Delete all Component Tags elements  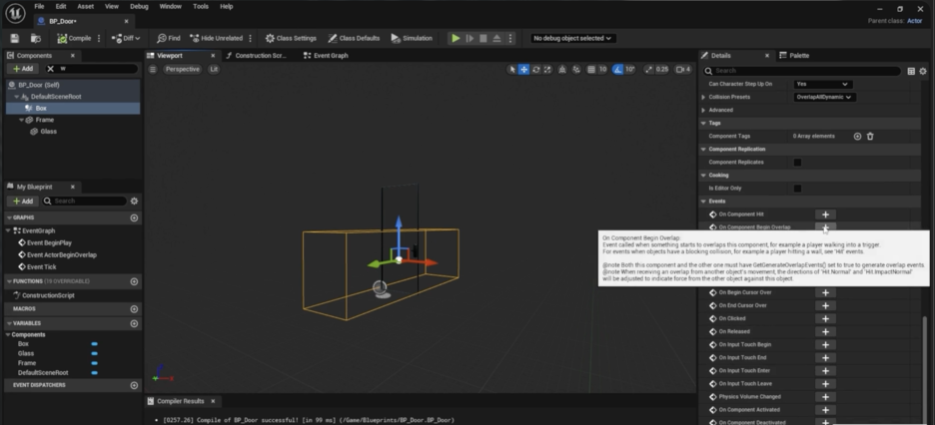[870, 137]
